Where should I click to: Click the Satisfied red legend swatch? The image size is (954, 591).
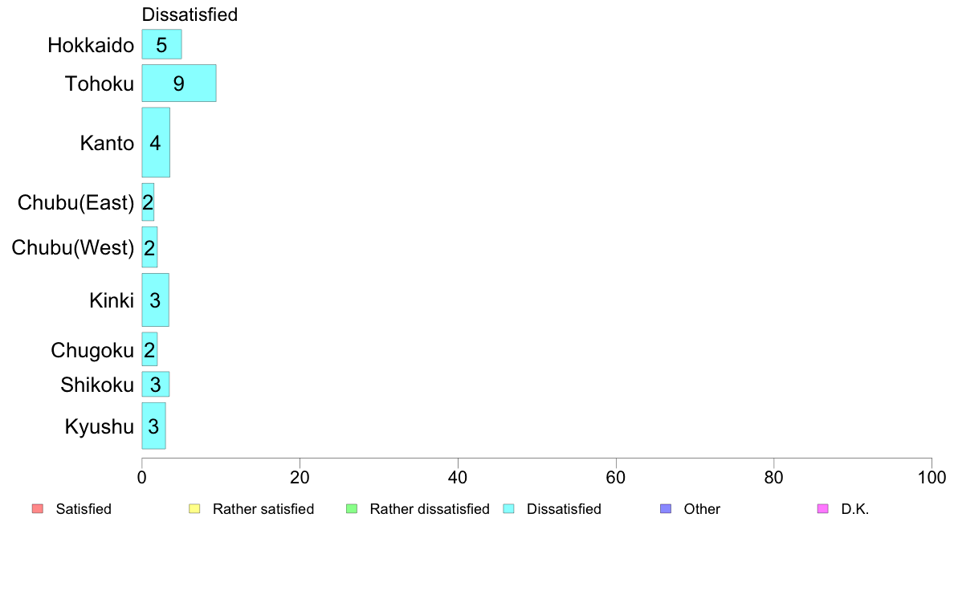pyautogui.click(x=38, y=509)
